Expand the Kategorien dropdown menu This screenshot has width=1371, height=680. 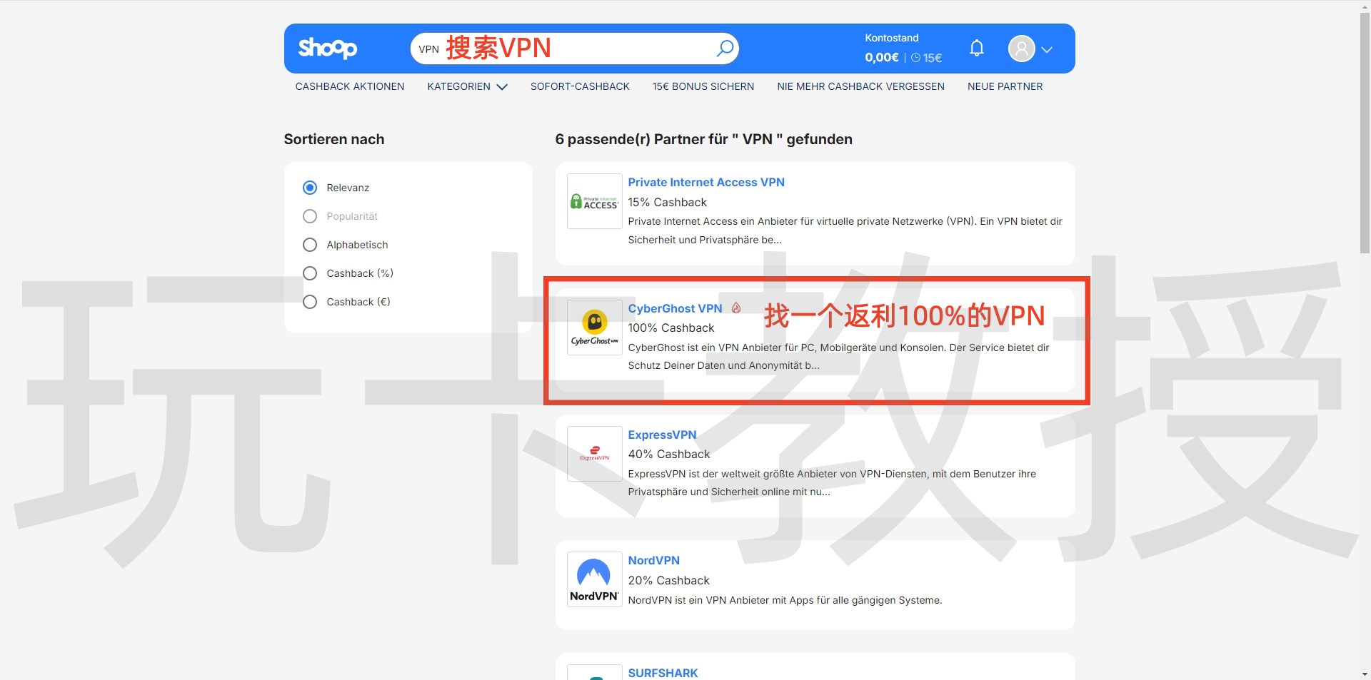click(467, 86)
